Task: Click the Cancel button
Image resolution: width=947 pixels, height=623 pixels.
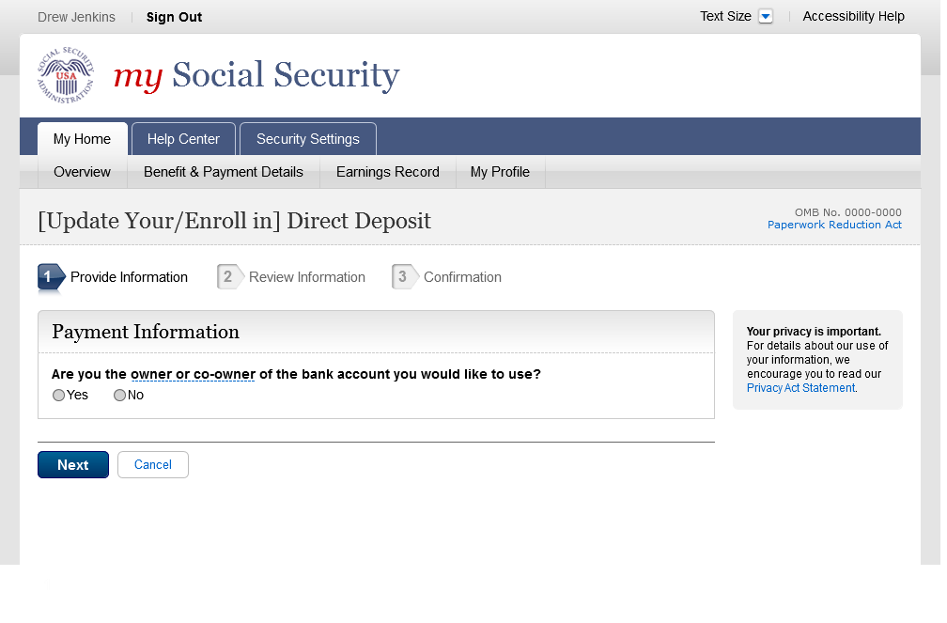Action: tap(152, 465)
